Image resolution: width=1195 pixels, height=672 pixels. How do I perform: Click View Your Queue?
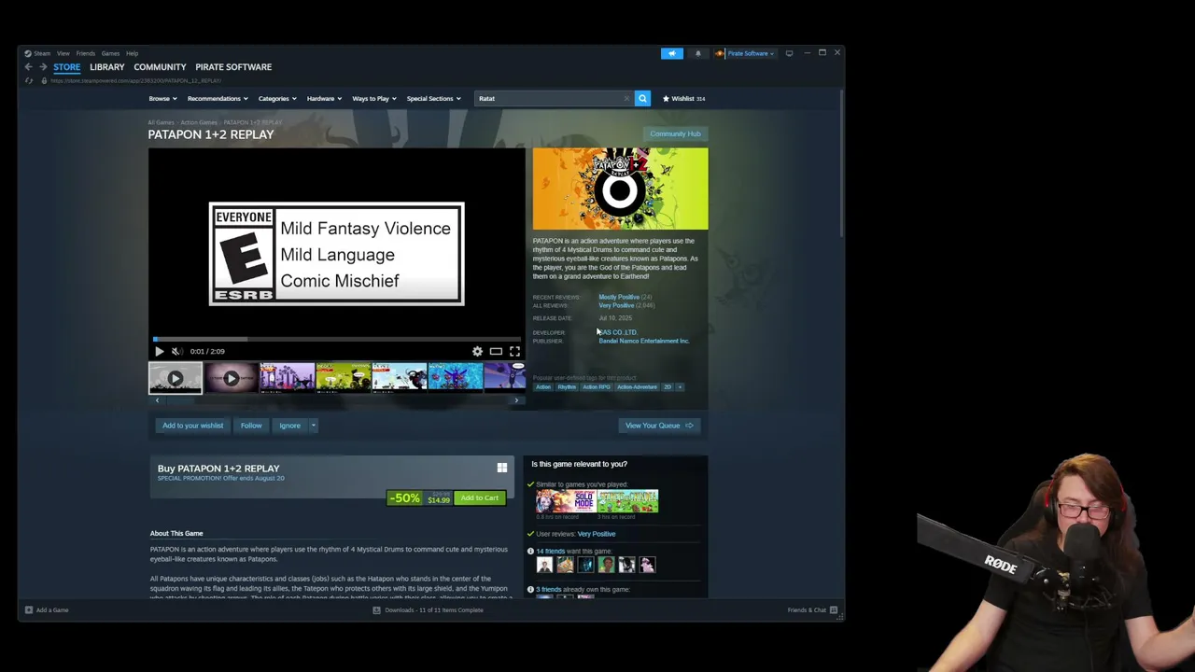coord(658,426)
